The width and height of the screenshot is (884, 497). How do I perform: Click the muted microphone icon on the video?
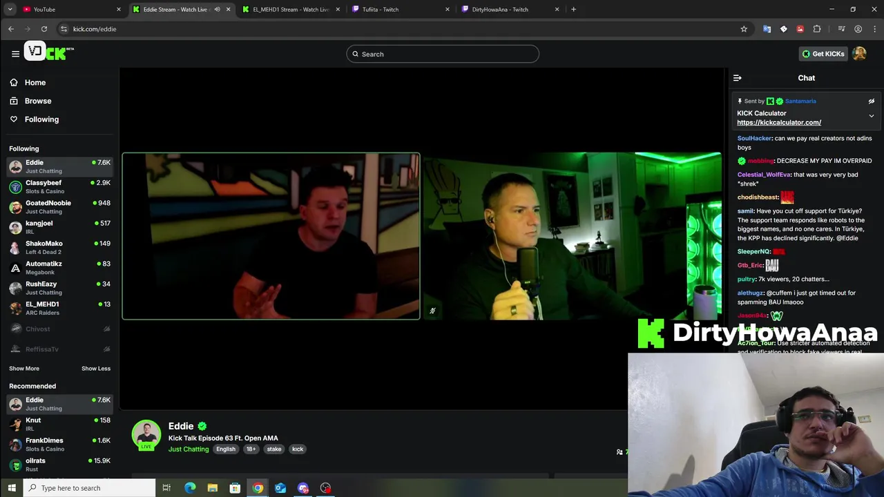tap(432, 311)
